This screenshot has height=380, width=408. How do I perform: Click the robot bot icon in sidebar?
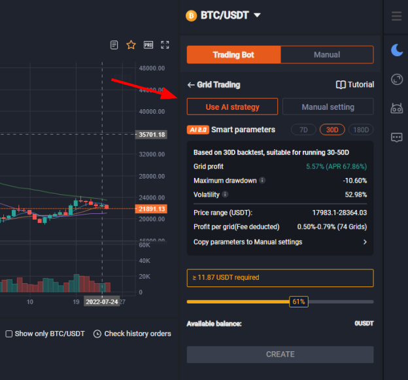[396, 109]
